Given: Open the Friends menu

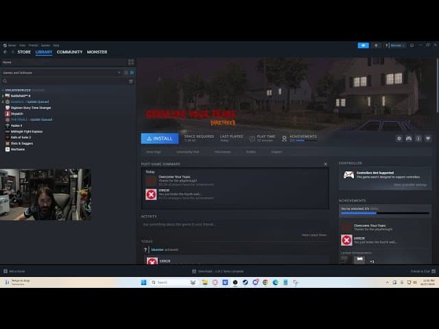Looking at the screenshot, I should (x=33, y=45).
